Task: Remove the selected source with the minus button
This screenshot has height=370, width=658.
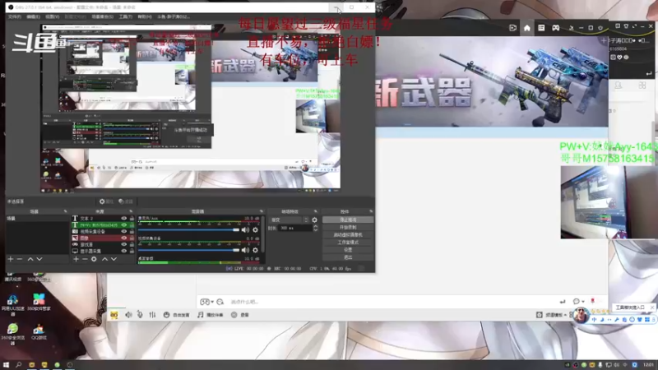Action: (x=85, y=259)
